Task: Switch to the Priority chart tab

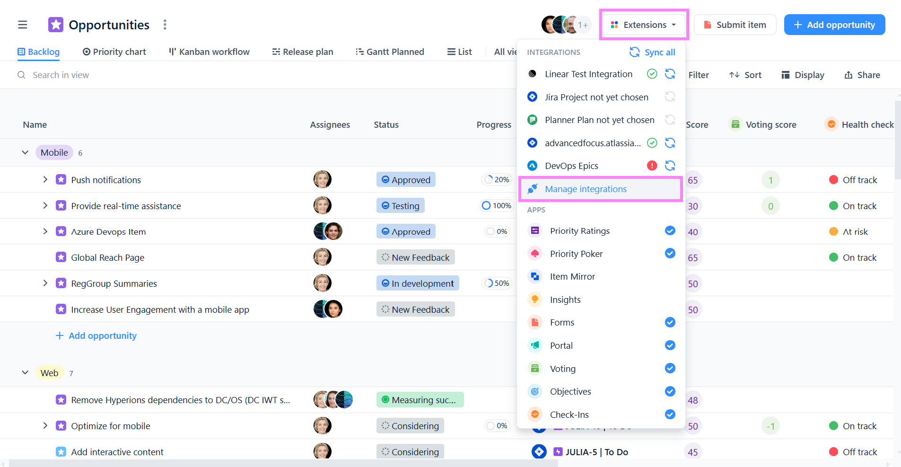Action: [x=114, y=52]
